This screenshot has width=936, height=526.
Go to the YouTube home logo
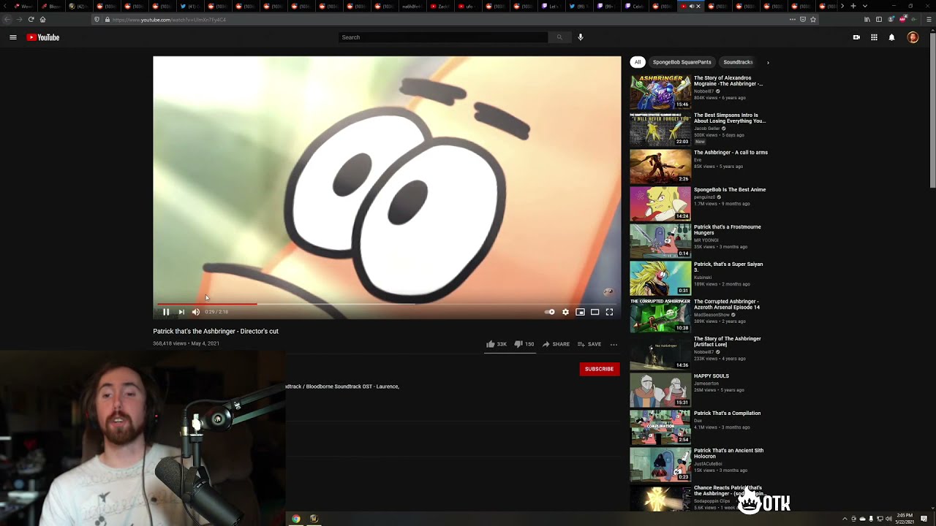[43, 37]
